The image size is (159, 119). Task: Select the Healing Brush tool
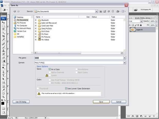click(3, 44)
